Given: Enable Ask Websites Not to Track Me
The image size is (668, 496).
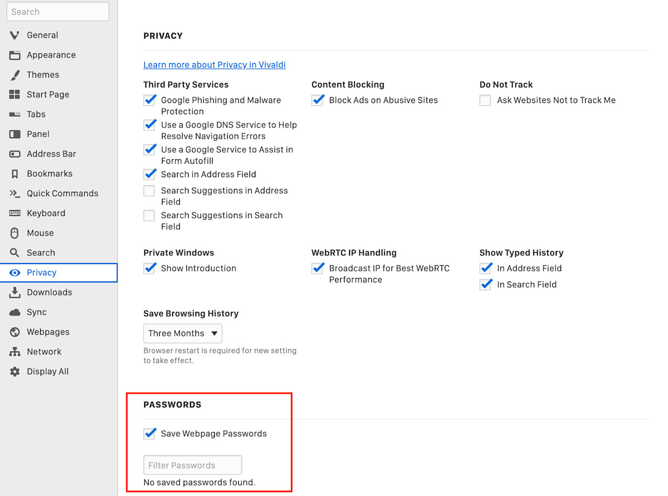Looking at the screenshot, I should (485, 100).
